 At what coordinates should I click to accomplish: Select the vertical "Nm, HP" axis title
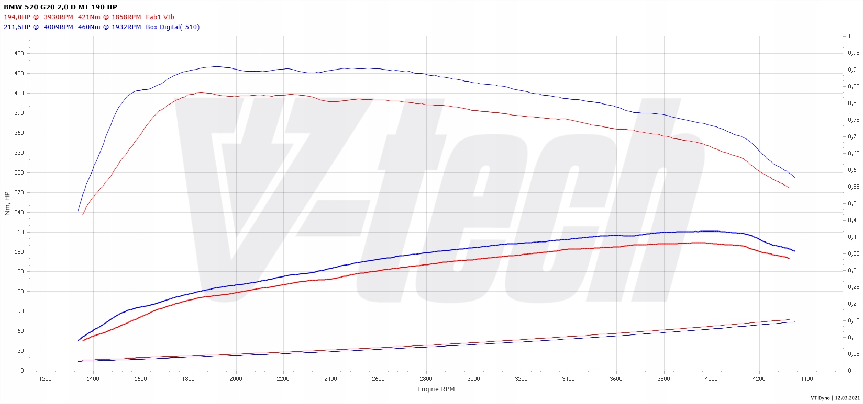(7, 204)
